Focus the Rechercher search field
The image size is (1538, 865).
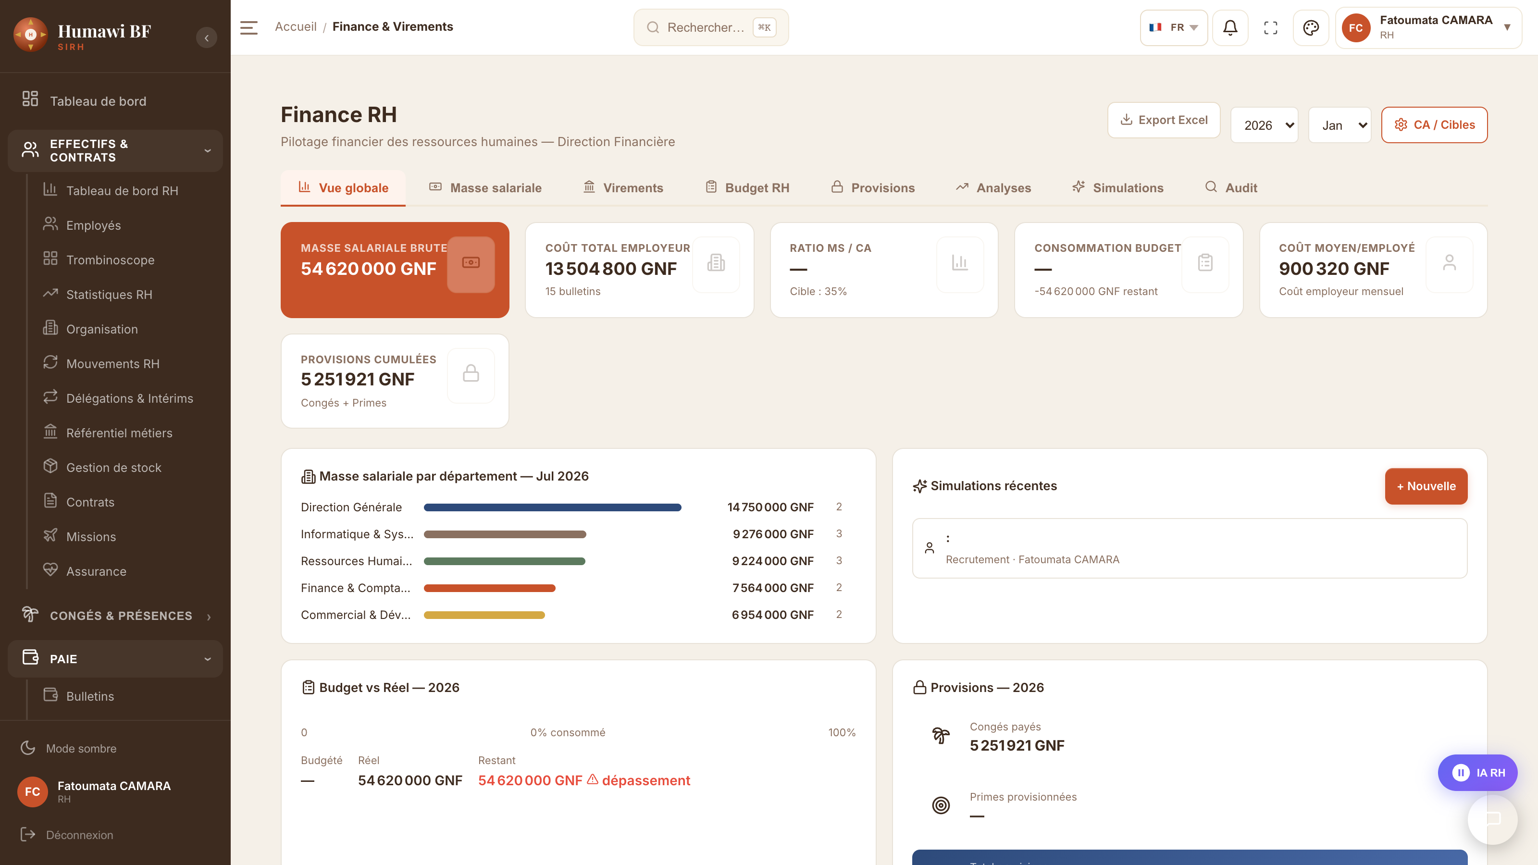pyautogui.click(x=710, y=27)
